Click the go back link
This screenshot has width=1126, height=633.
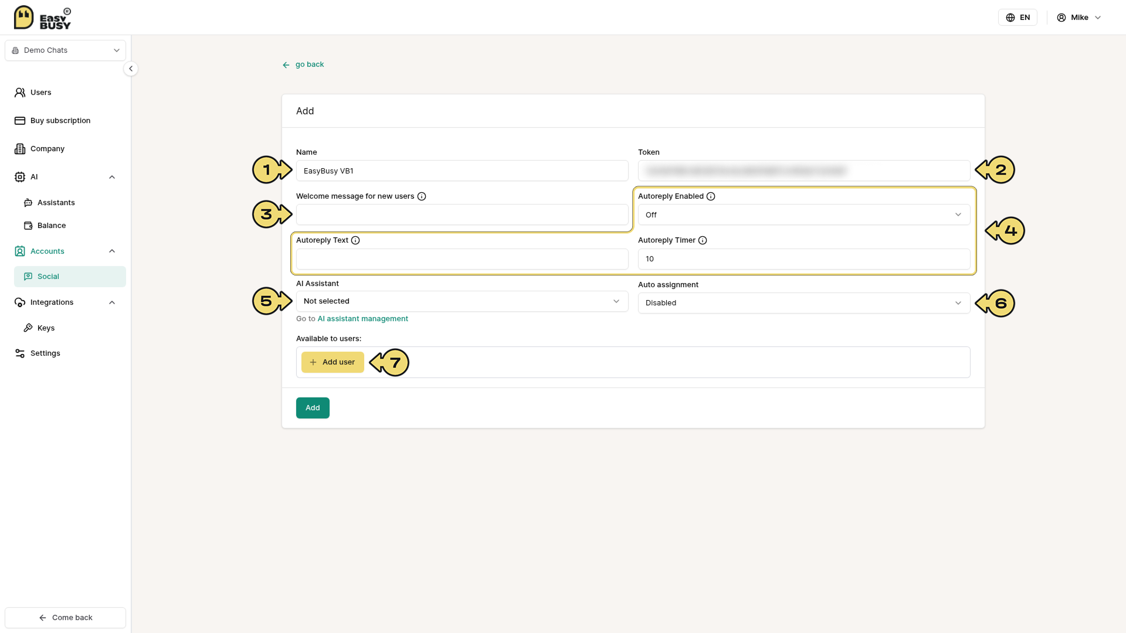(x=303, y=64)
